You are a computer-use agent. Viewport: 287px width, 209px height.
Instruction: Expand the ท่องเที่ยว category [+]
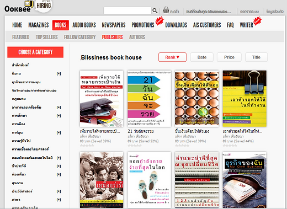59,174
